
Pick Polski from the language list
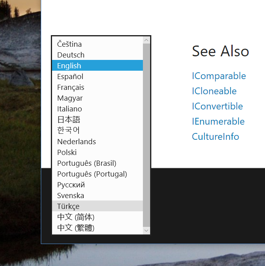click(97, 152)
